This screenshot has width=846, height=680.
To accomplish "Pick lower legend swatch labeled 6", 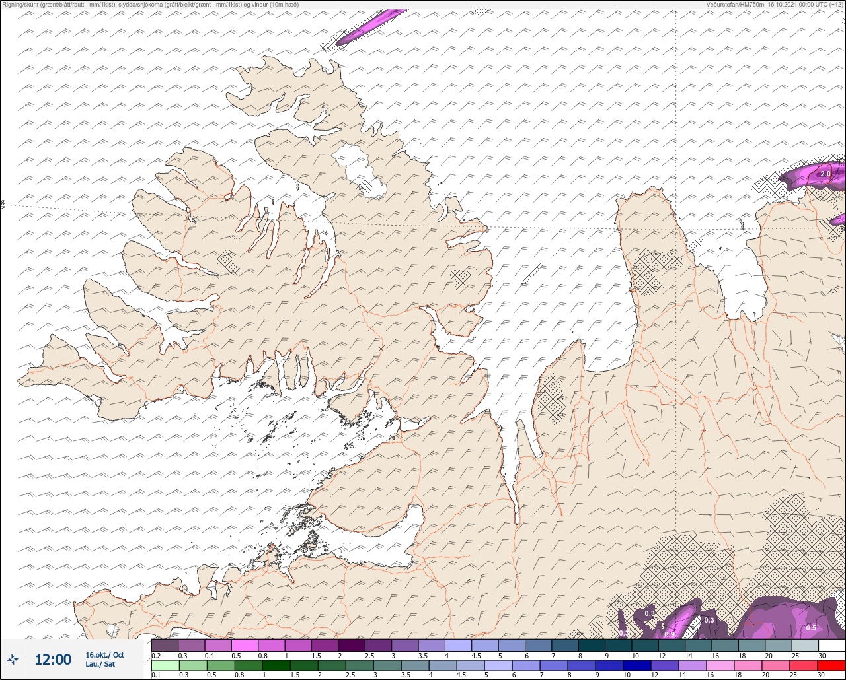I will (x=525, y=665).
